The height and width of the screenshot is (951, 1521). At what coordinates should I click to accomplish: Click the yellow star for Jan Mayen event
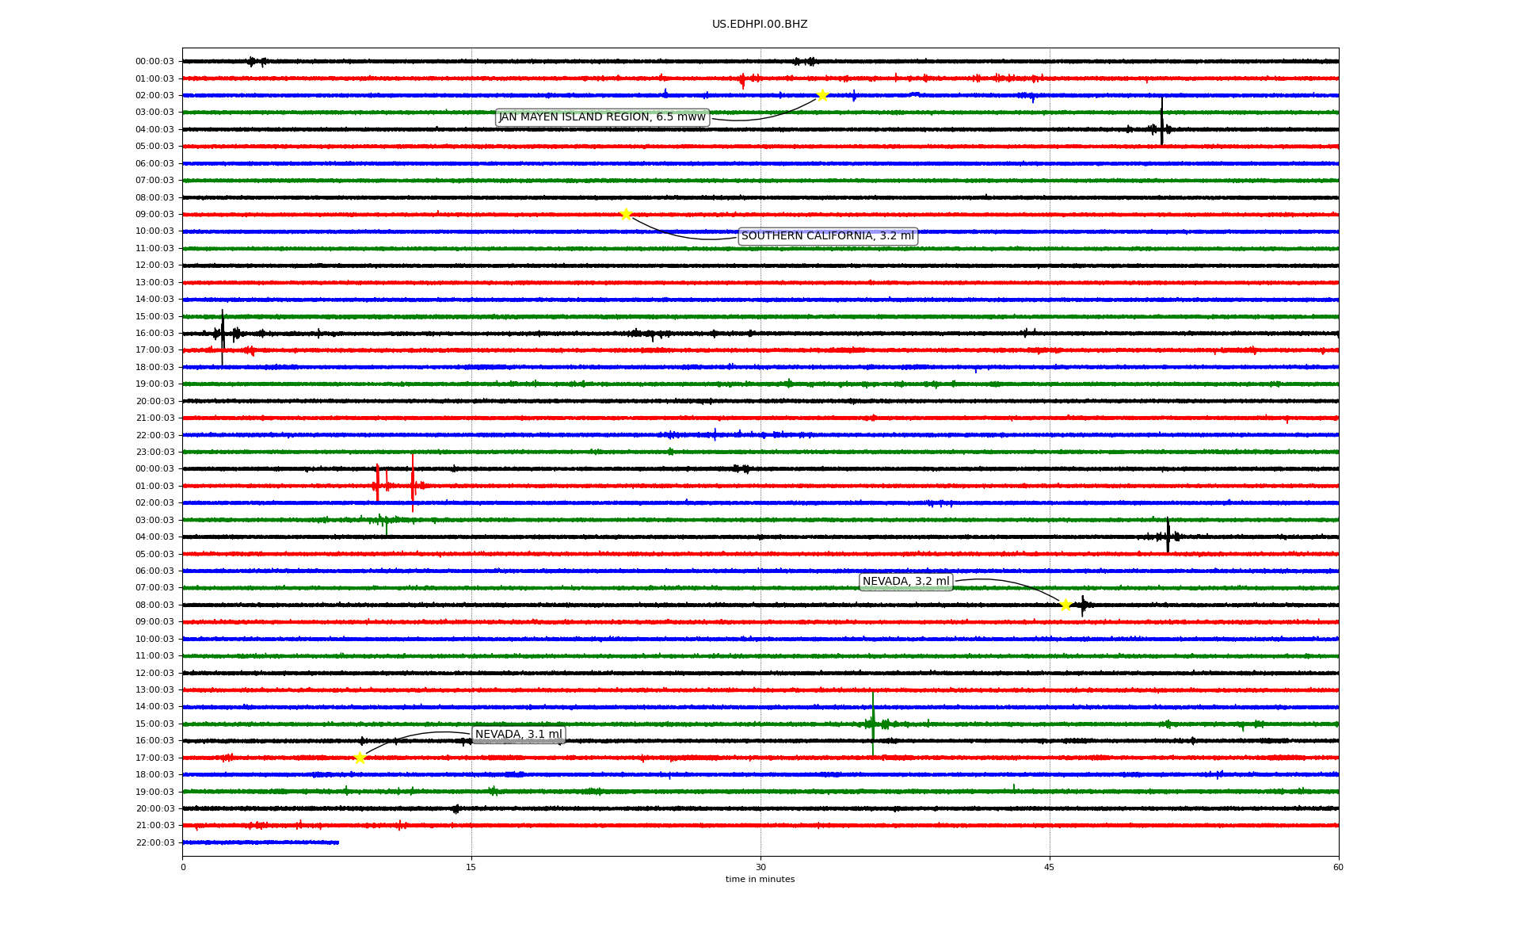click(x=822, y=95)
